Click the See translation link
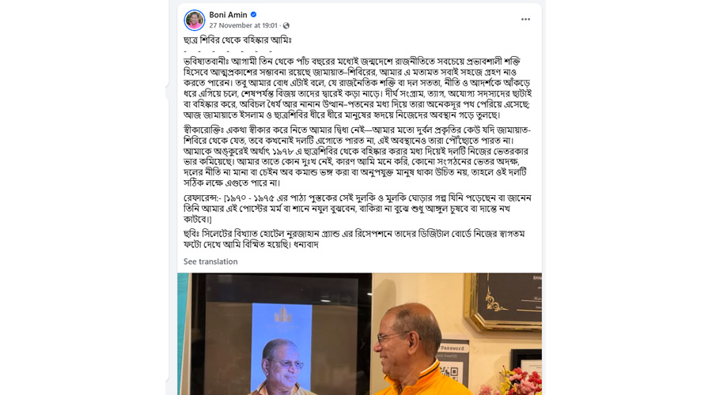The image size is (712, 395). pyautogui.click(x=210, y=261)
